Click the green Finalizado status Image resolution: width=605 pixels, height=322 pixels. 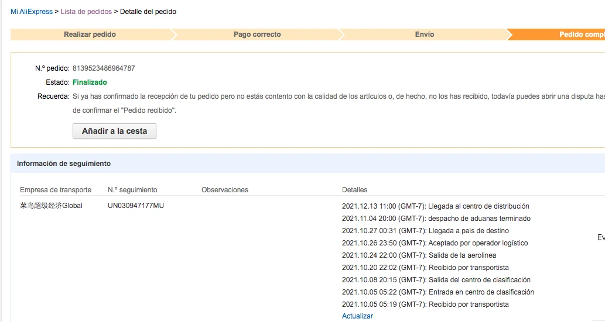[x=90, y=82]
